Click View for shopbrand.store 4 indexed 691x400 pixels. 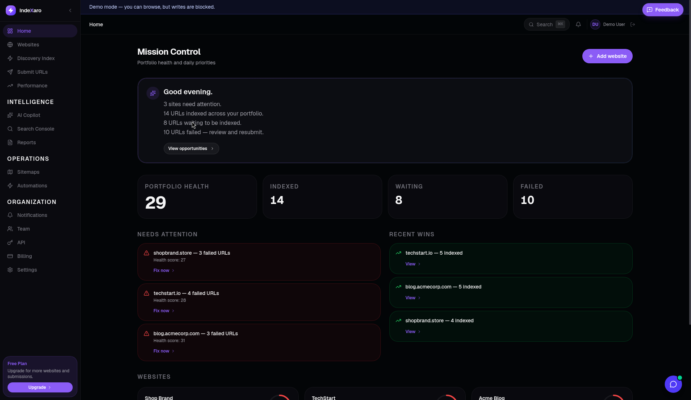tap(413, 332)
